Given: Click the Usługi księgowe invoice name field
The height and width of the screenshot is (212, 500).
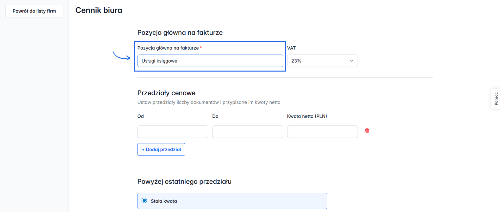Looking at the screenshot, I should [x=210, y=61].
